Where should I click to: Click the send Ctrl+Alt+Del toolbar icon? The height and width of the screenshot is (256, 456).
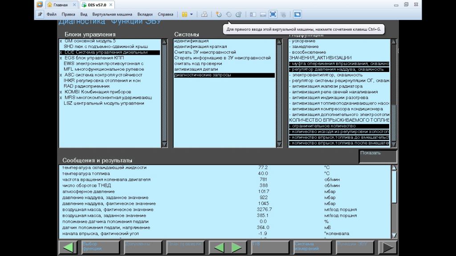pyautogui.click(x=204, y=14)
